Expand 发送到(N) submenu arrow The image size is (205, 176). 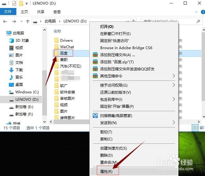point(174,122)
